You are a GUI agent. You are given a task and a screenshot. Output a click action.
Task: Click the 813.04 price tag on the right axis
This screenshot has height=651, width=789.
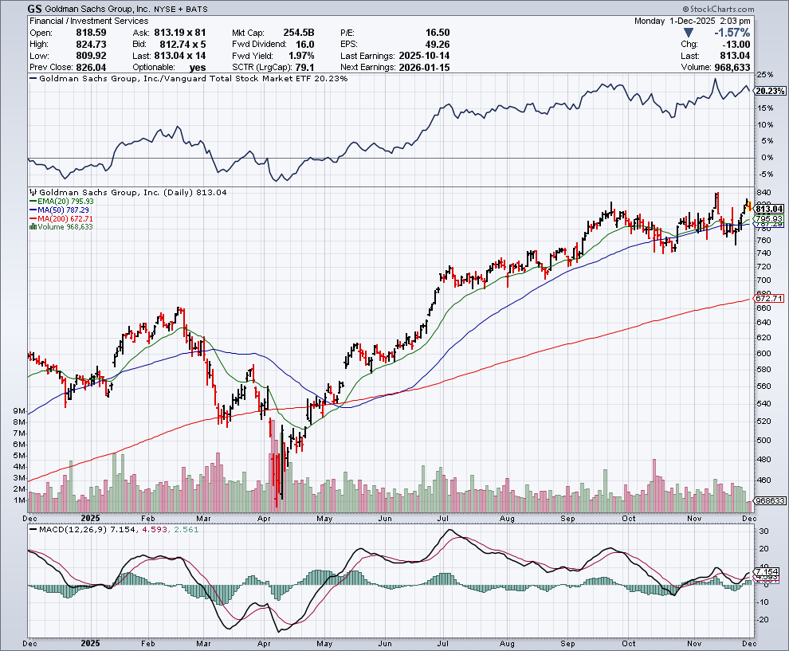[771, 209]
